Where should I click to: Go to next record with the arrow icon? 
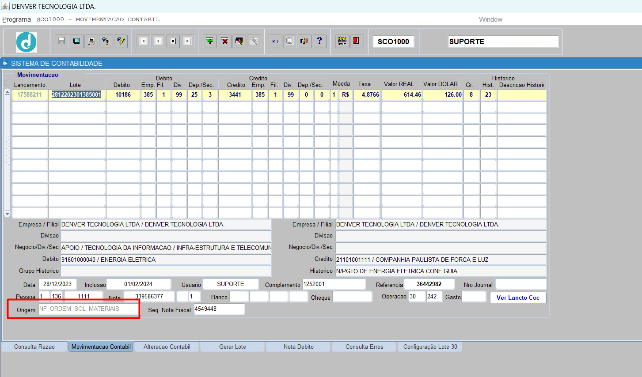tap(173, 41)
